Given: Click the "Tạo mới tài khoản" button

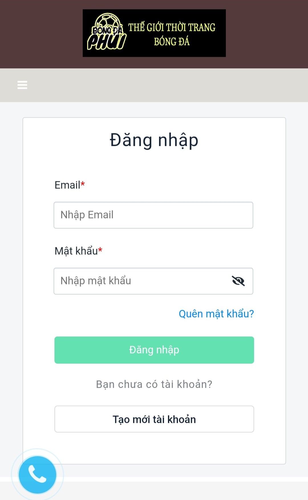Looking at the screenshot, I should 154,419.
